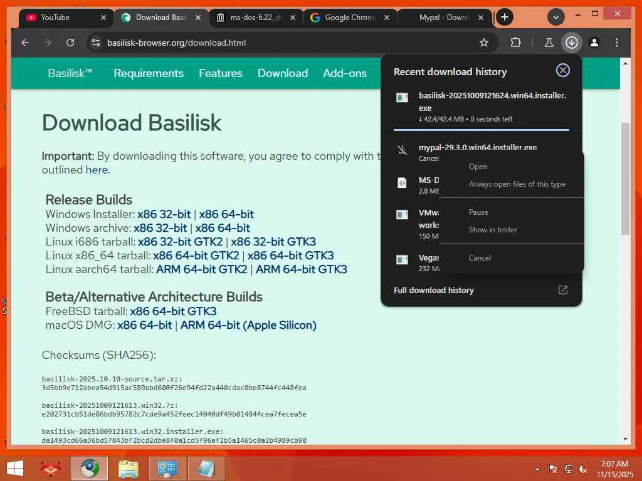
Task: Click the cancelled mypal download icon
Action: click(x=402, y=149)
